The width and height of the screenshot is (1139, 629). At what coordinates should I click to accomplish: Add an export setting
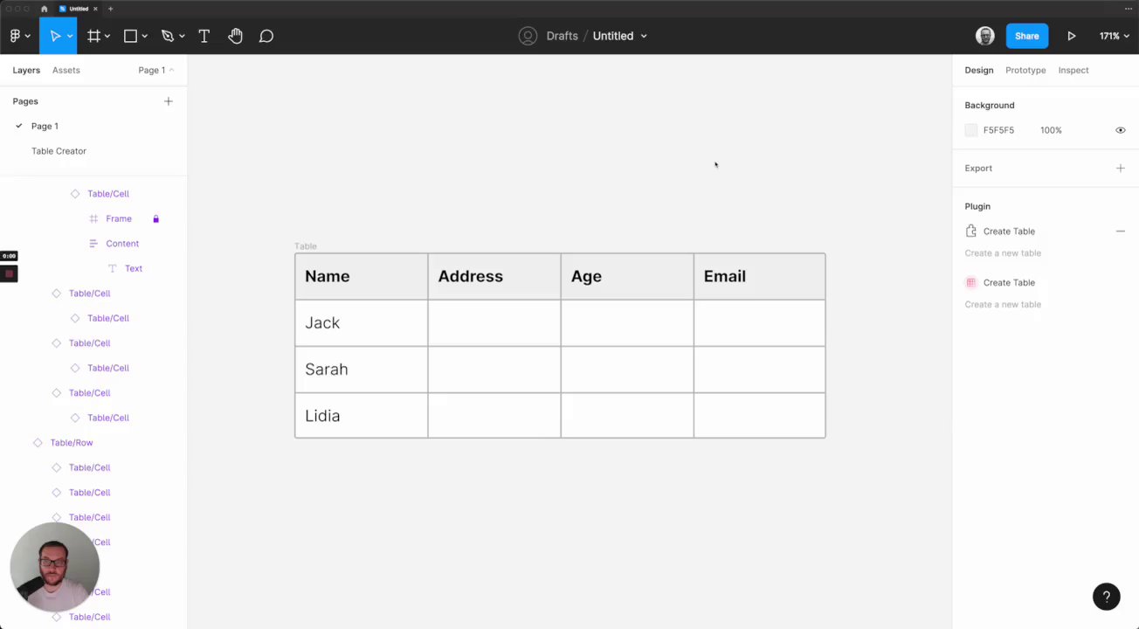(x=1121, y=168)
